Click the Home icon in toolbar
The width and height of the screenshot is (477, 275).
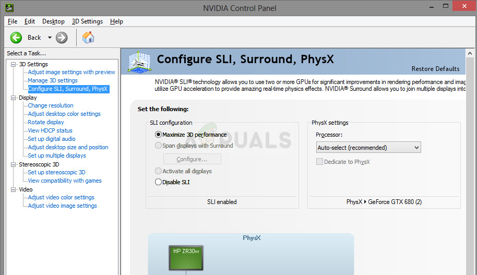[x=88, y=38]
